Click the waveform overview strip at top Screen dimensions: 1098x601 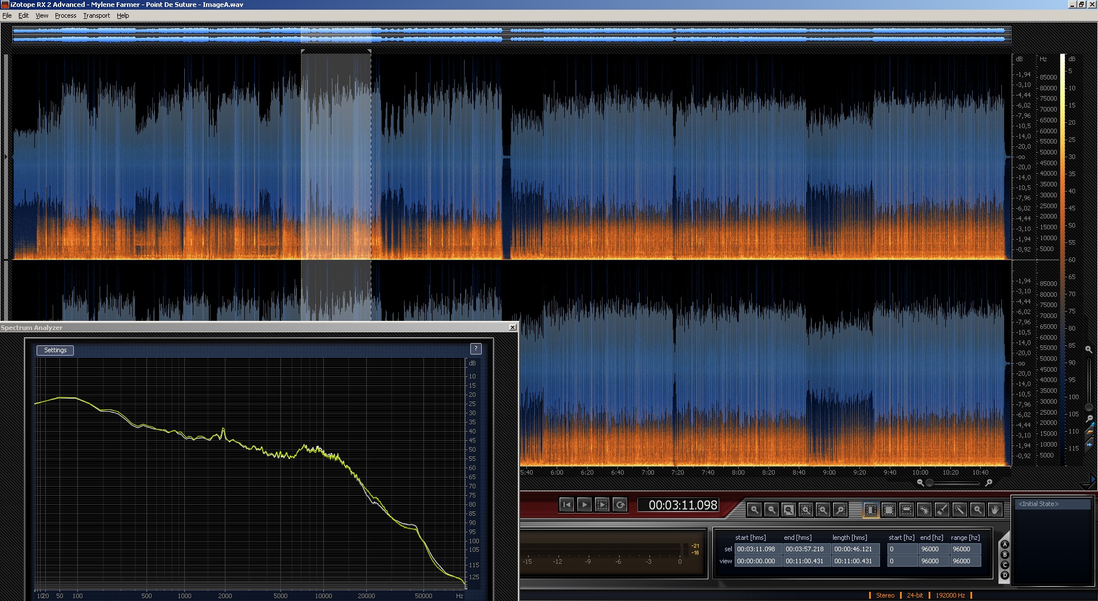click(512, 34)
